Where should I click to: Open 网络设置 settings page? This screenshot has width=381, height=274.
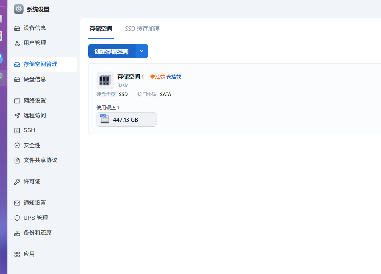[44, 101]
